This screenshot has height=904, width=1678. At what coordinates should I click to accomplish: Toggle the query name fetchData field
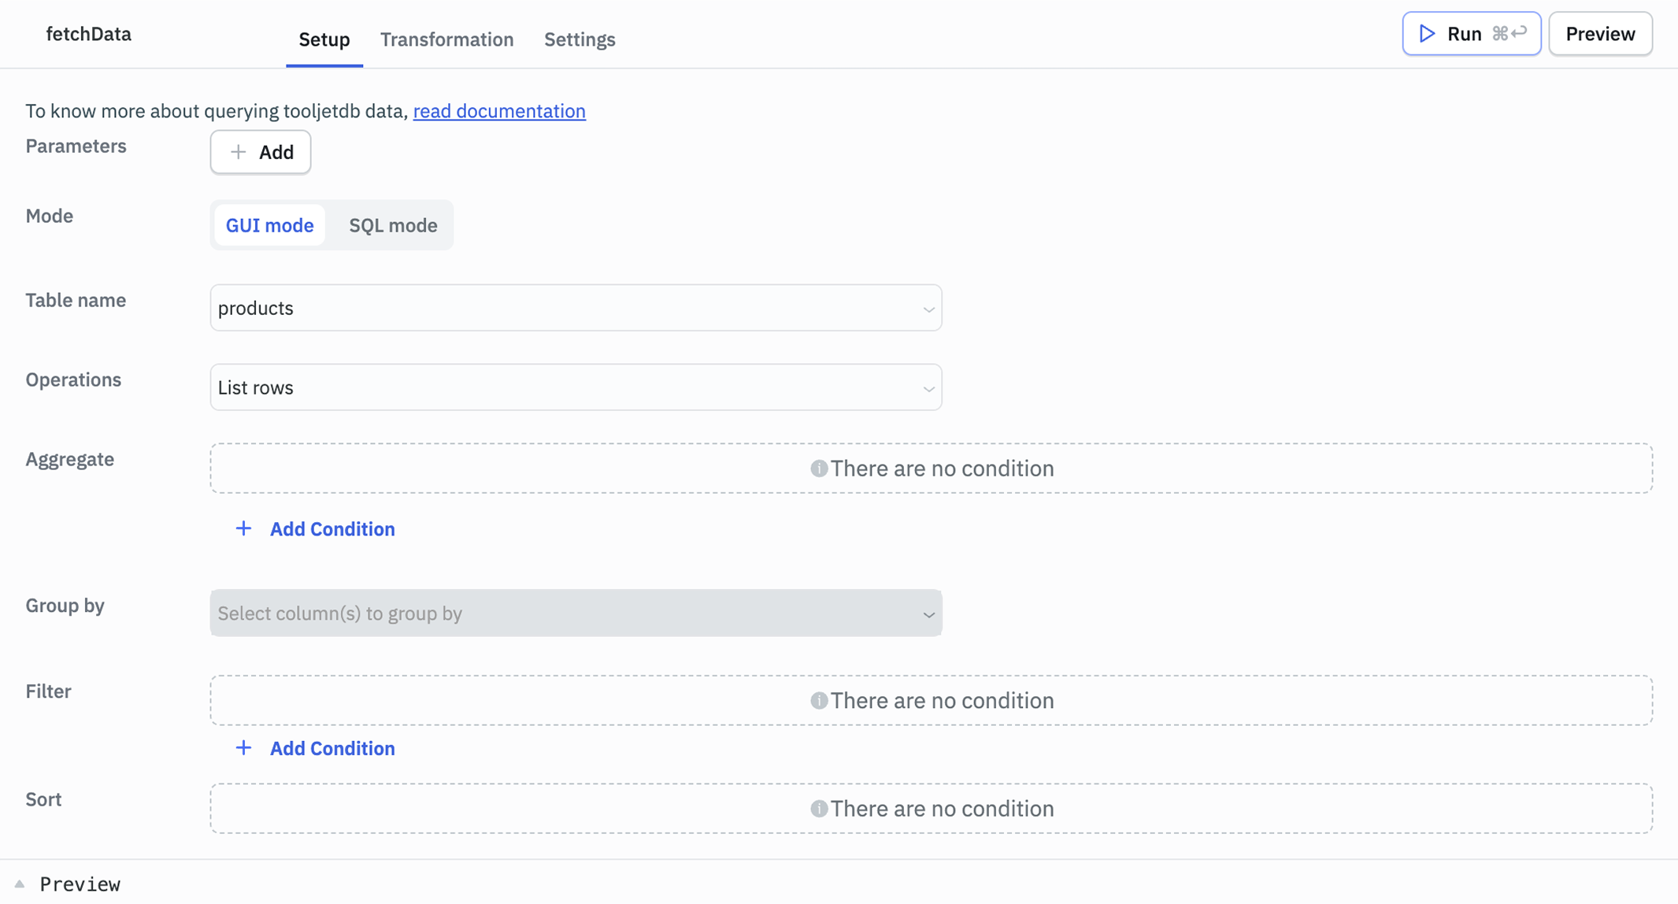(x=88, y=33)
